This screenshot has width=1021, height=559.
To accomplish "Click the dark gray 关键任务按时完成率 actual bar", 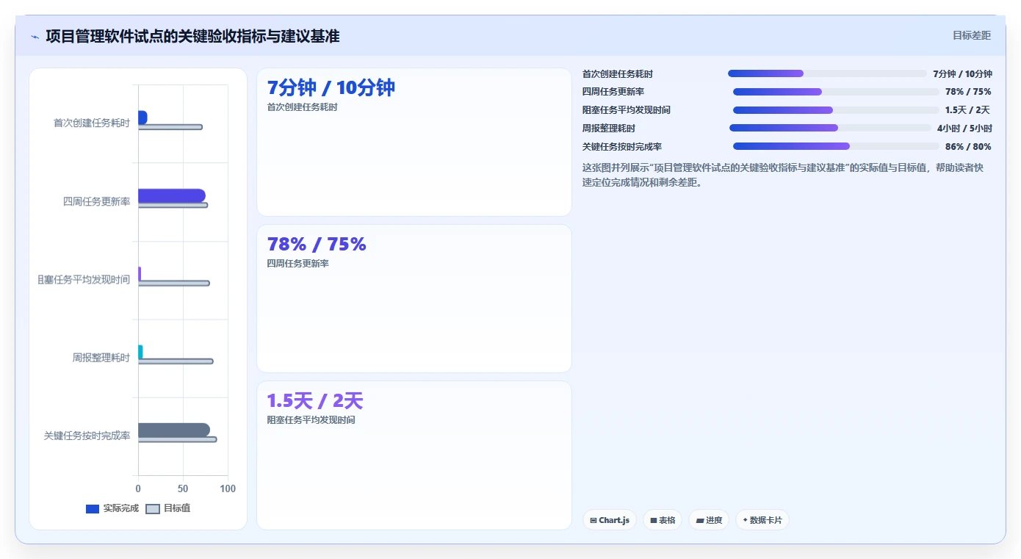I will [174, 430].
